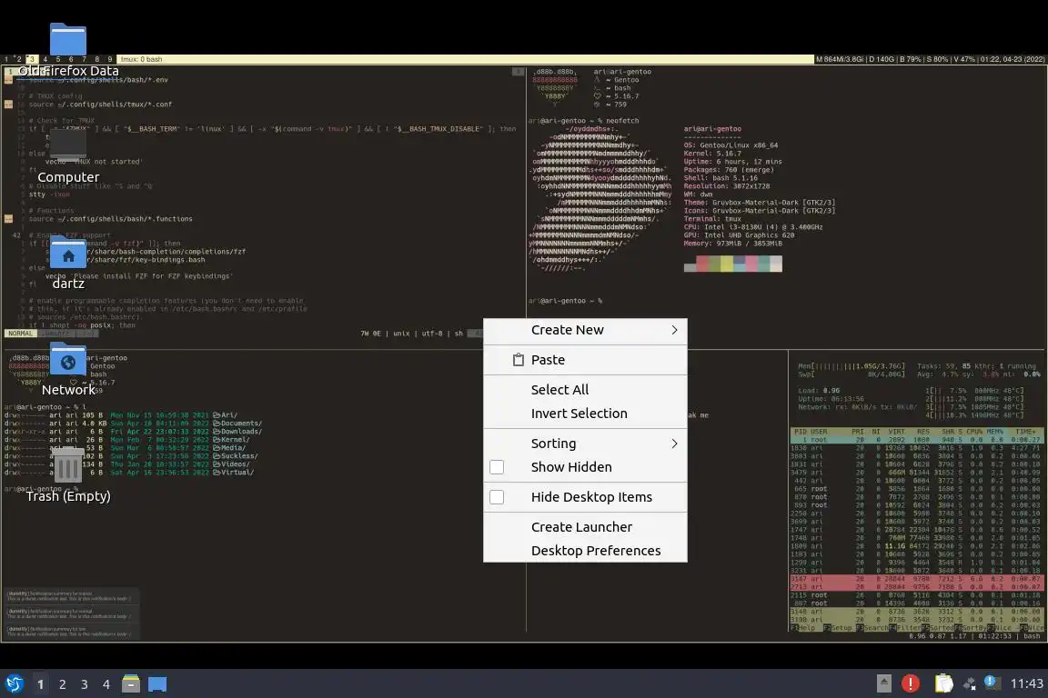Choose Invert Selection in context menu
1048x698 pixels.
[585, 414]
